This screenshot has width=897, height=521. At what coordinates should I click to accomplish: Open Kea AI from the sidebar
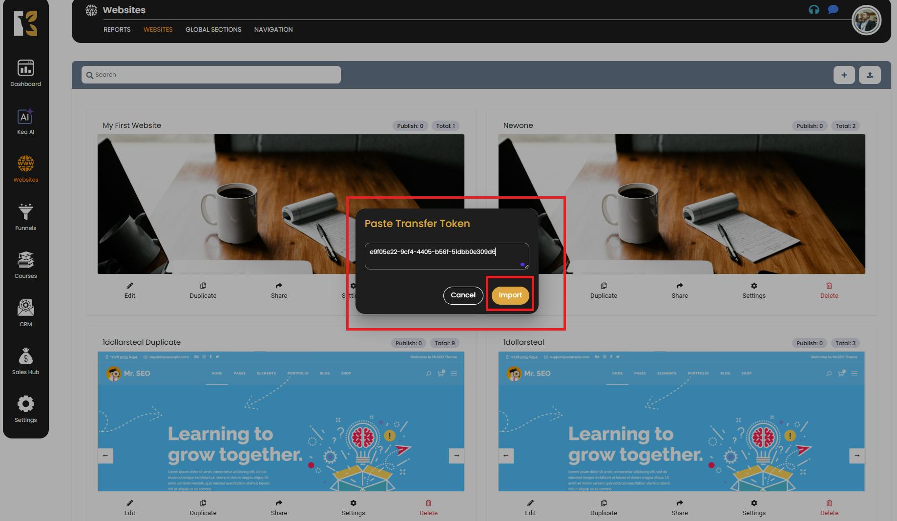coord(25,121)
